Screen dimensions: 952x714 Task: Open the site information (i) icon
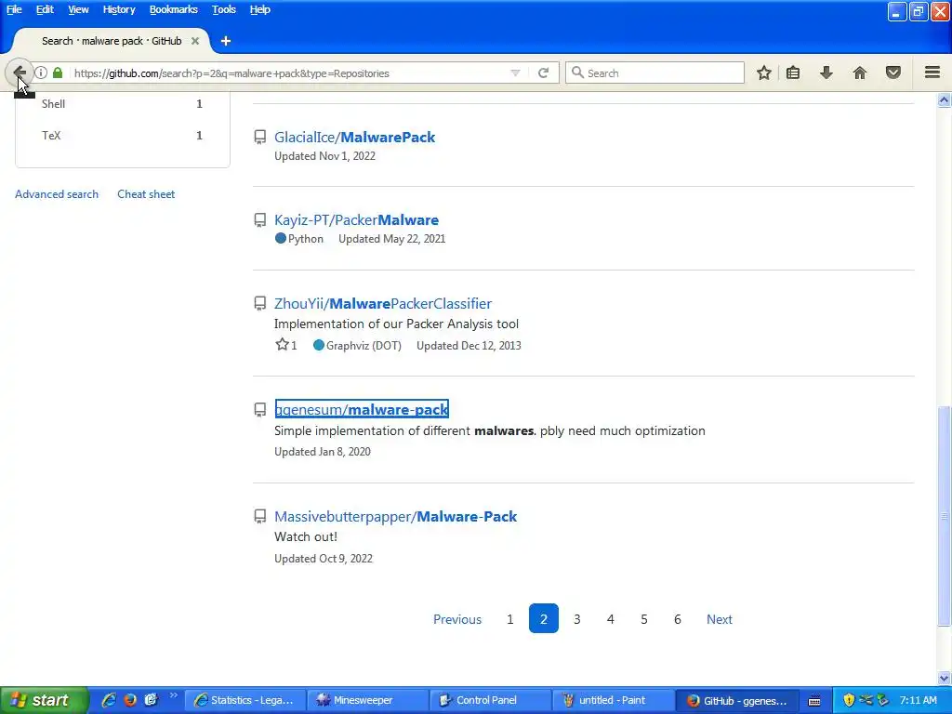pyautogui.click(x=41, y=73)
